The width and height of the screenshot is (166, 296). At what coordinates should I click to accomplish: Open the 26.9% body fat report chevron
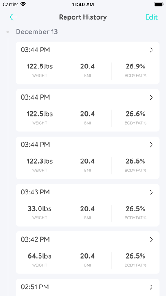(151, 50)
